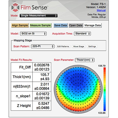The image size is (118, 118).
Task: Select the n_slope1 value 0.01672
Action: [x=43, y=94]
